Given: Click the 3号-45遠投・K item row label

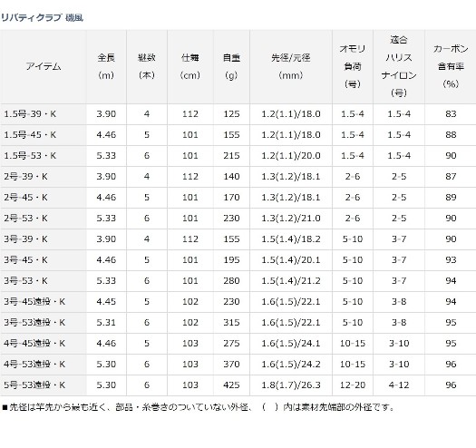Looking at the screenshot, I should click(x=34, y=302).
